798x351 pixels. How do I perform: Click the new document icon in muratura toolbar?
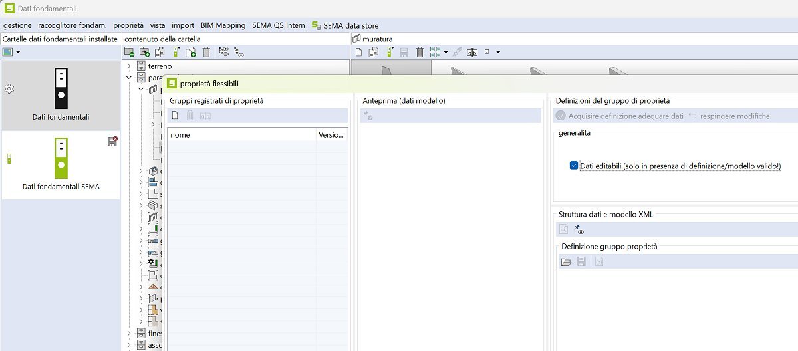pos(358,52)
